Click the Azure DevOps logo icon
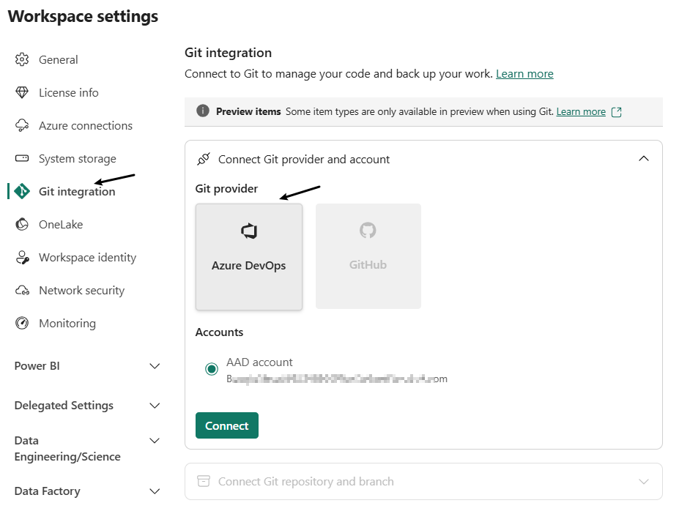The width and height of the screenshot is (690, 514). 249,231
